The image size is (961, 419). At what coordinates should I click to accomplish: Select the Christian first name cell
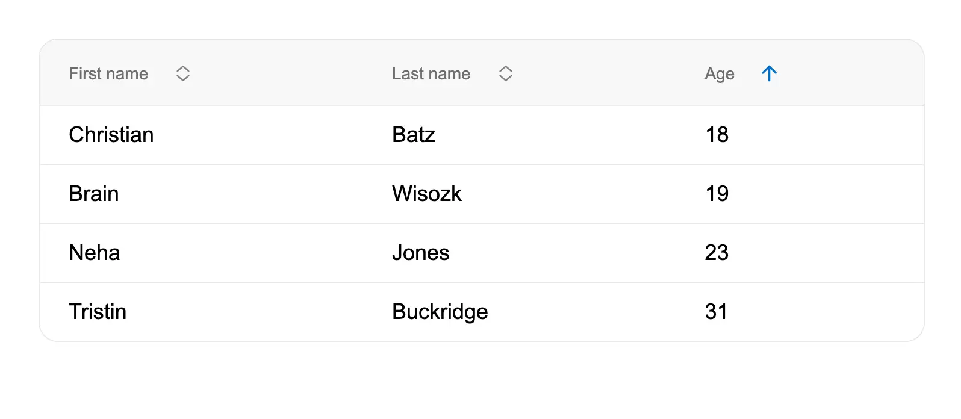point(111,135)
